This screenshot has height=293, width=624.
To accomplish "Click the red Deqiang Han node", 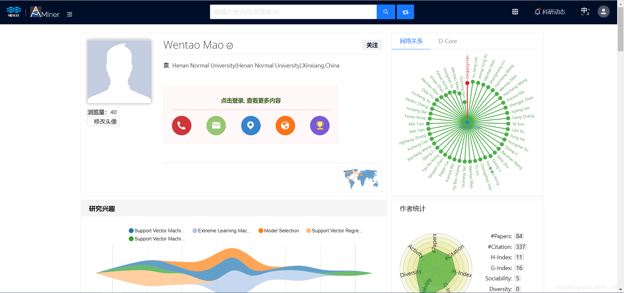I will click(467, 83).
